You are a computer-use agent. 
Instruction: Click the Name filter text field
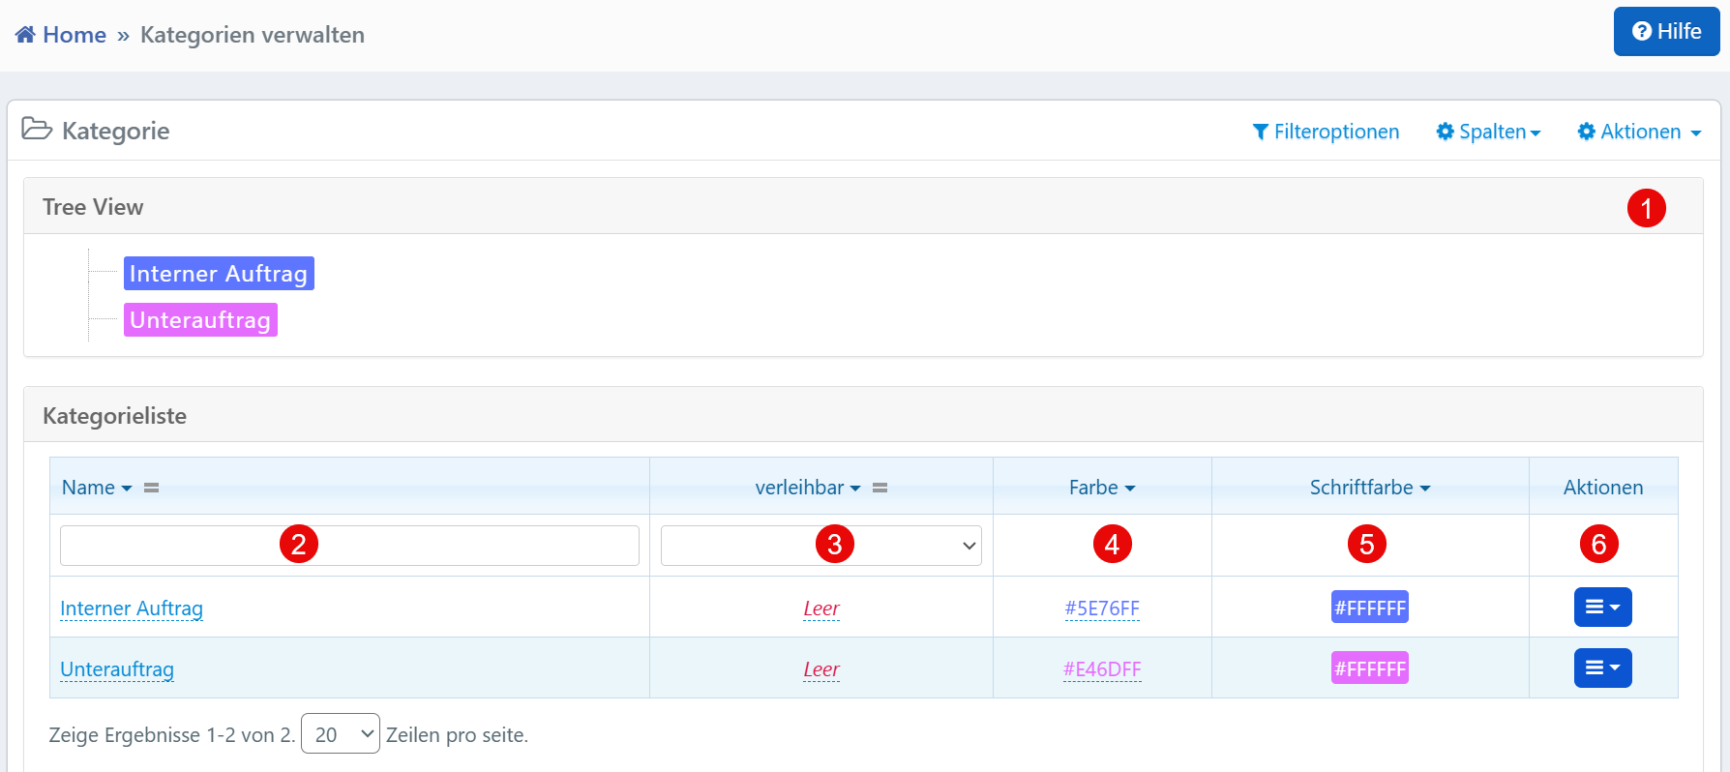click(174, 546)
